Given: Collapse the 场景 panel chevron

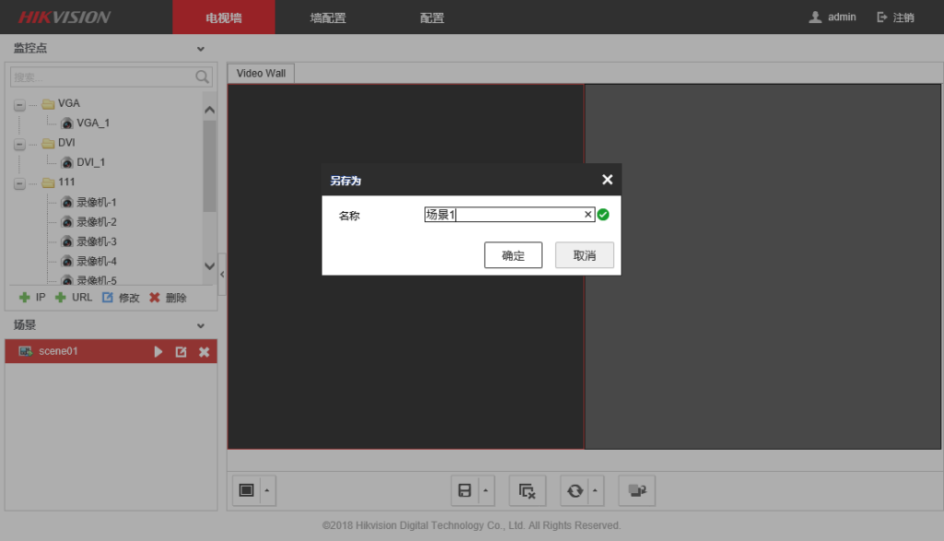Looking at the screenshot, I should point(201,325).
